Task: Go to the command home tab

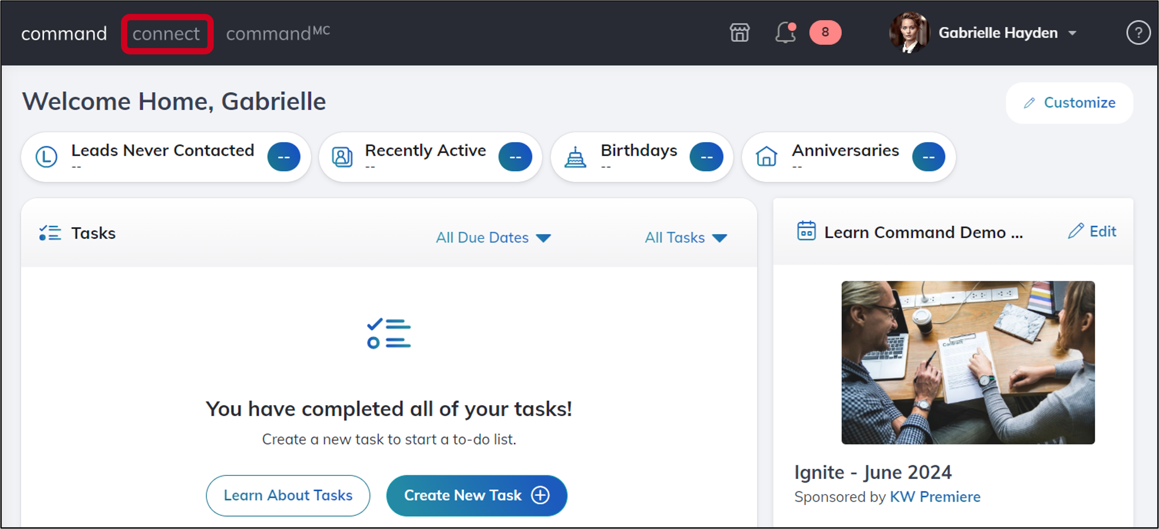Action: tap(64, 34)
